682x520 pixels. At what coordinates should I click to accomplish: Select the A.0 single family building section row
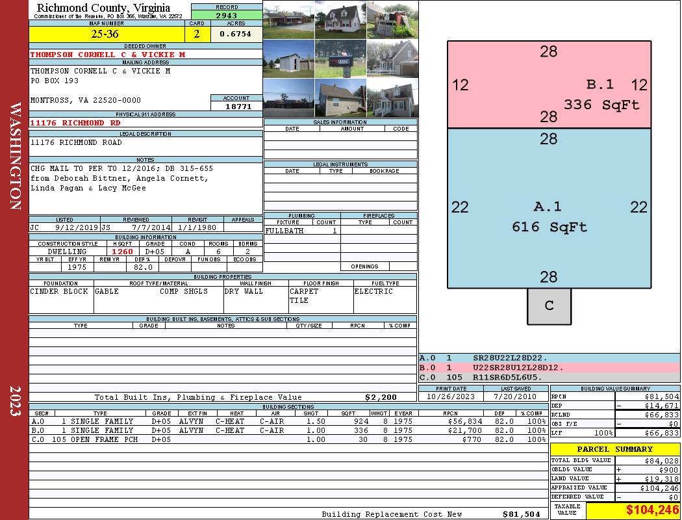[x=288, y=421]
